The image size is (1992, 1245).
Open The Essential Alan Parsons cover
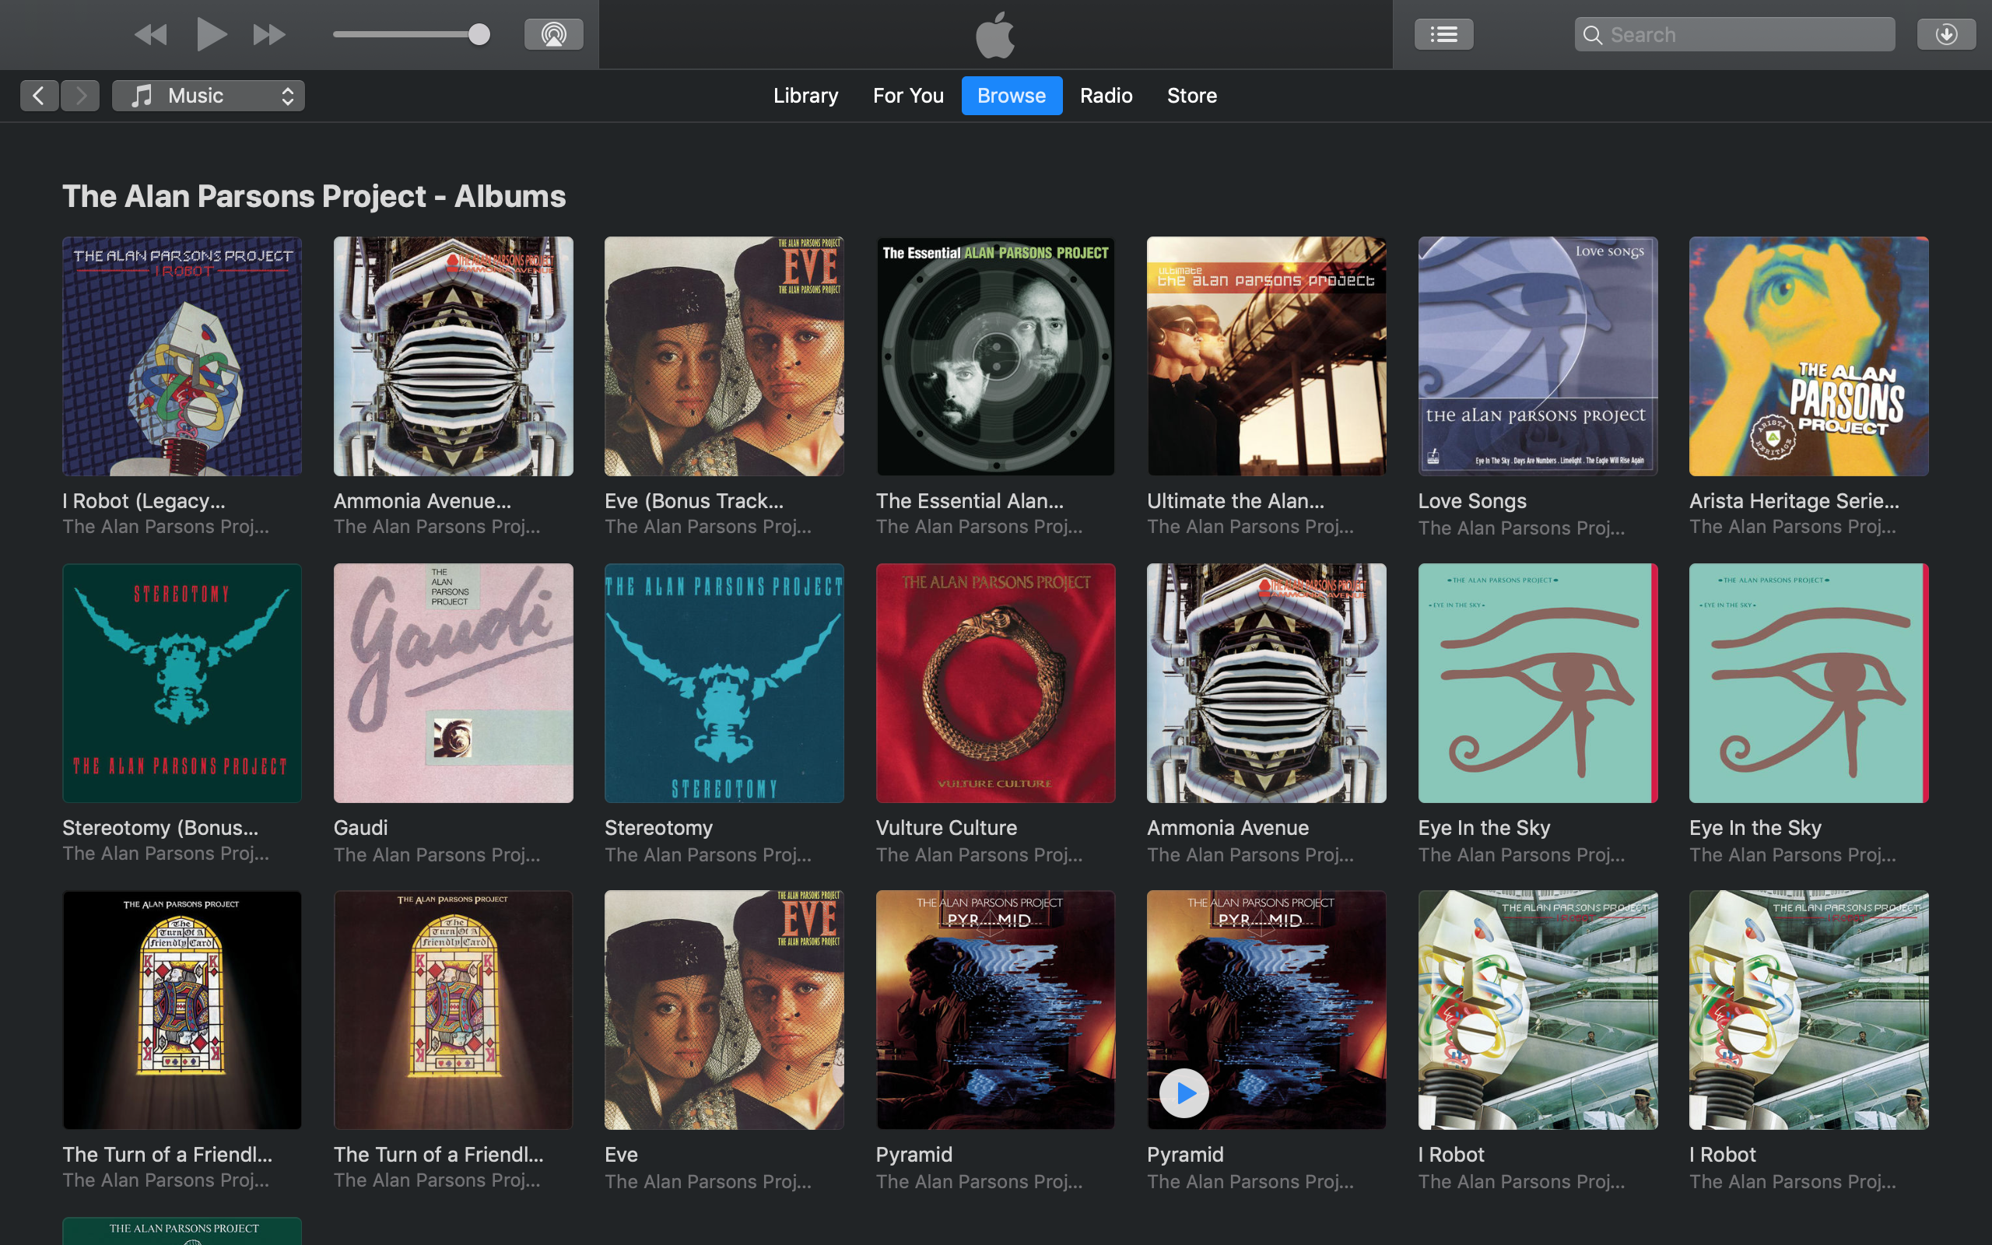pos(995,356)
